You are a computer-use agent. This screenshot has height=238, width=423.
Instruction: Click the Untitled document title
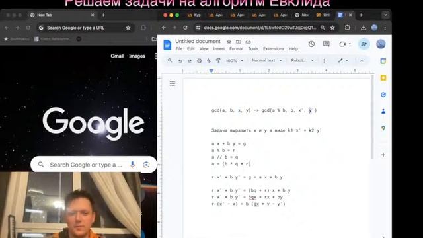pyautogui.click(x=198, y=41)
